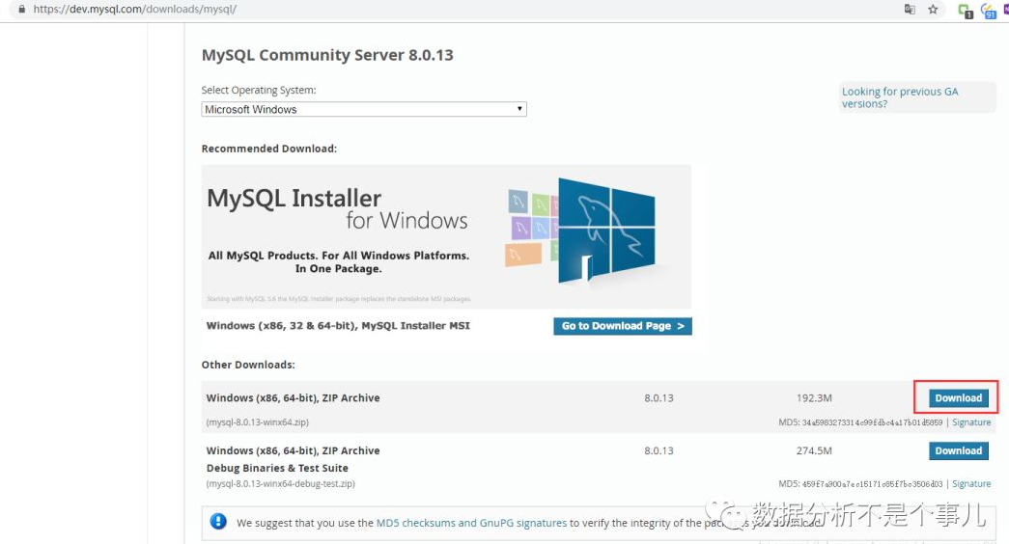Click the Debug Binaries & Test Suite label
Viewport: 1009px width, 544px height.
277,468
